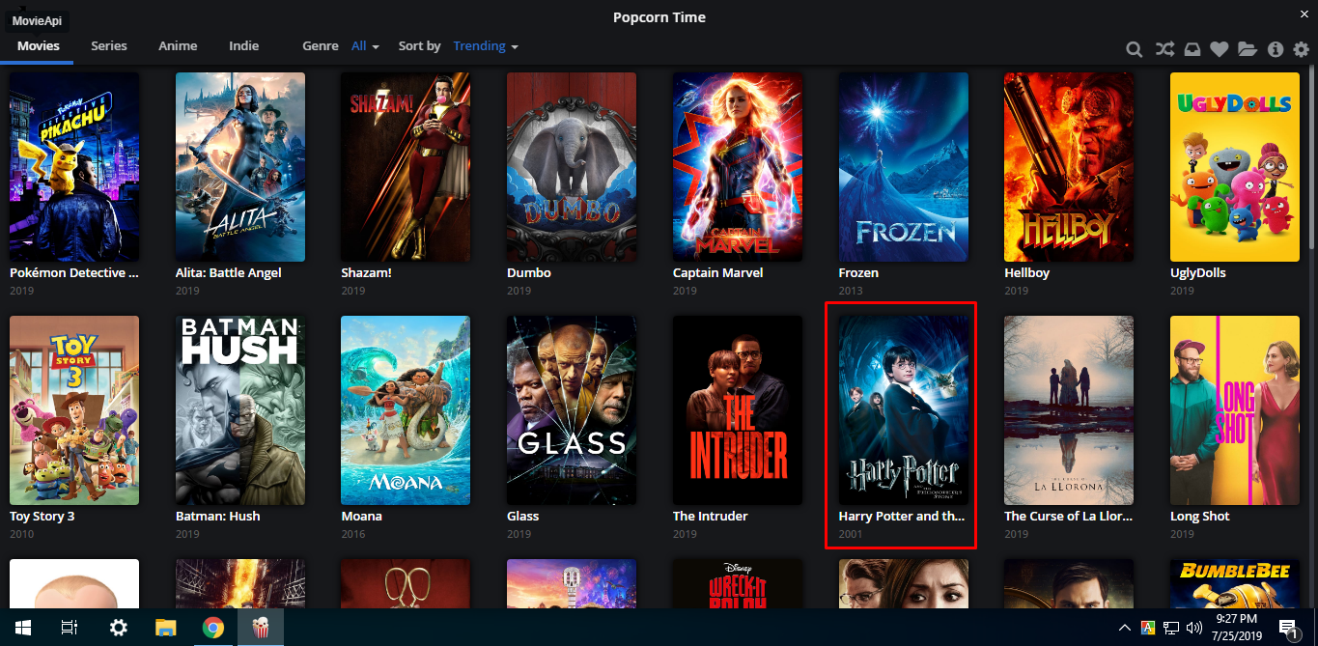
Task: Open the Captain Marvel poster
Action: [738, 167]
